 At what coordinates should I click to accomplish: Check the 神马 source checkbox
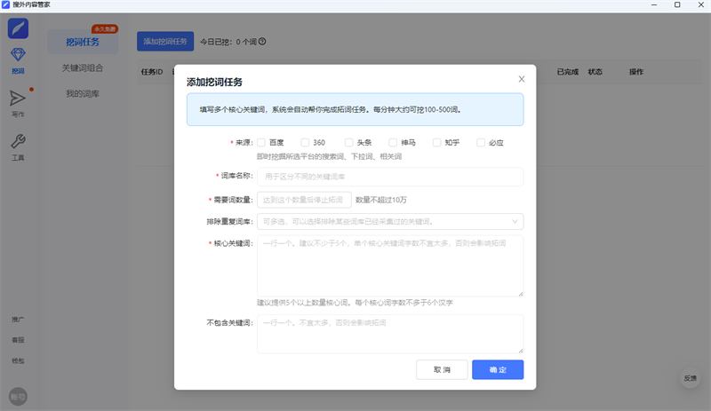click(393, 142)
